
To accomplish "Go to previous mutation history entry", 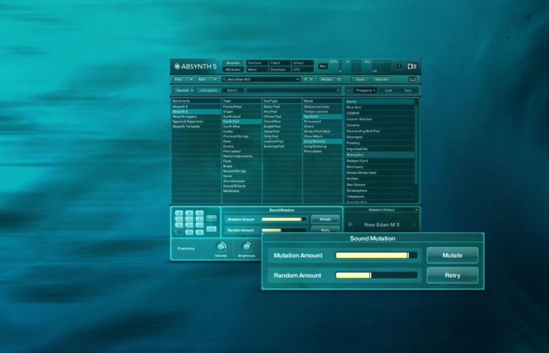I will point(350,224).
